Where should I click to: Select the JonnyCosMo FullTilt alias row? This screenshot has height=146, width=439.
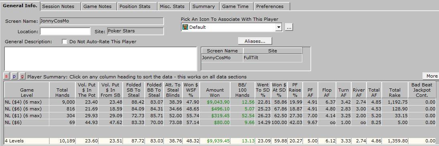[252, 58]
